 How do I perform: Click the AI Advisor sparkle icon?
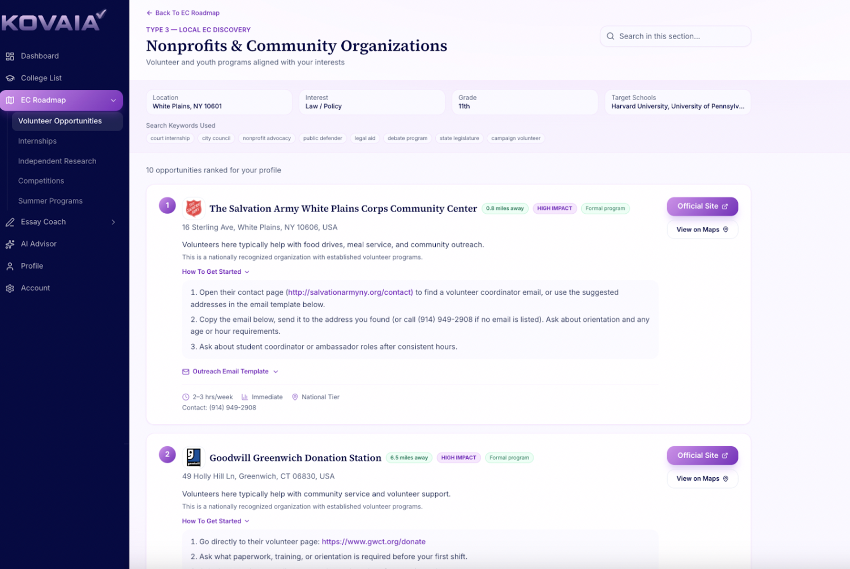[x=10, y=244]
